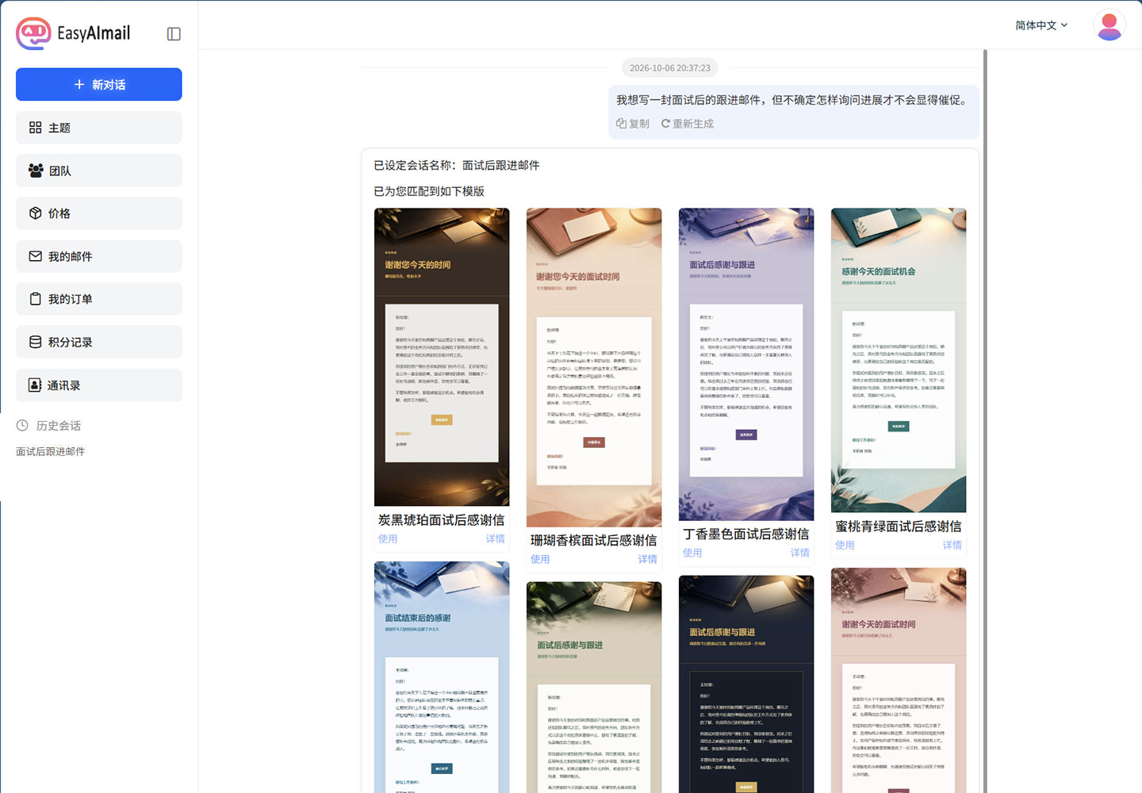The height and width of the screenshot is (793, 1142).
Task: Open the 面试后跟进邮件 history conversation
Action: pyautogui.click(x=51, y=451)
